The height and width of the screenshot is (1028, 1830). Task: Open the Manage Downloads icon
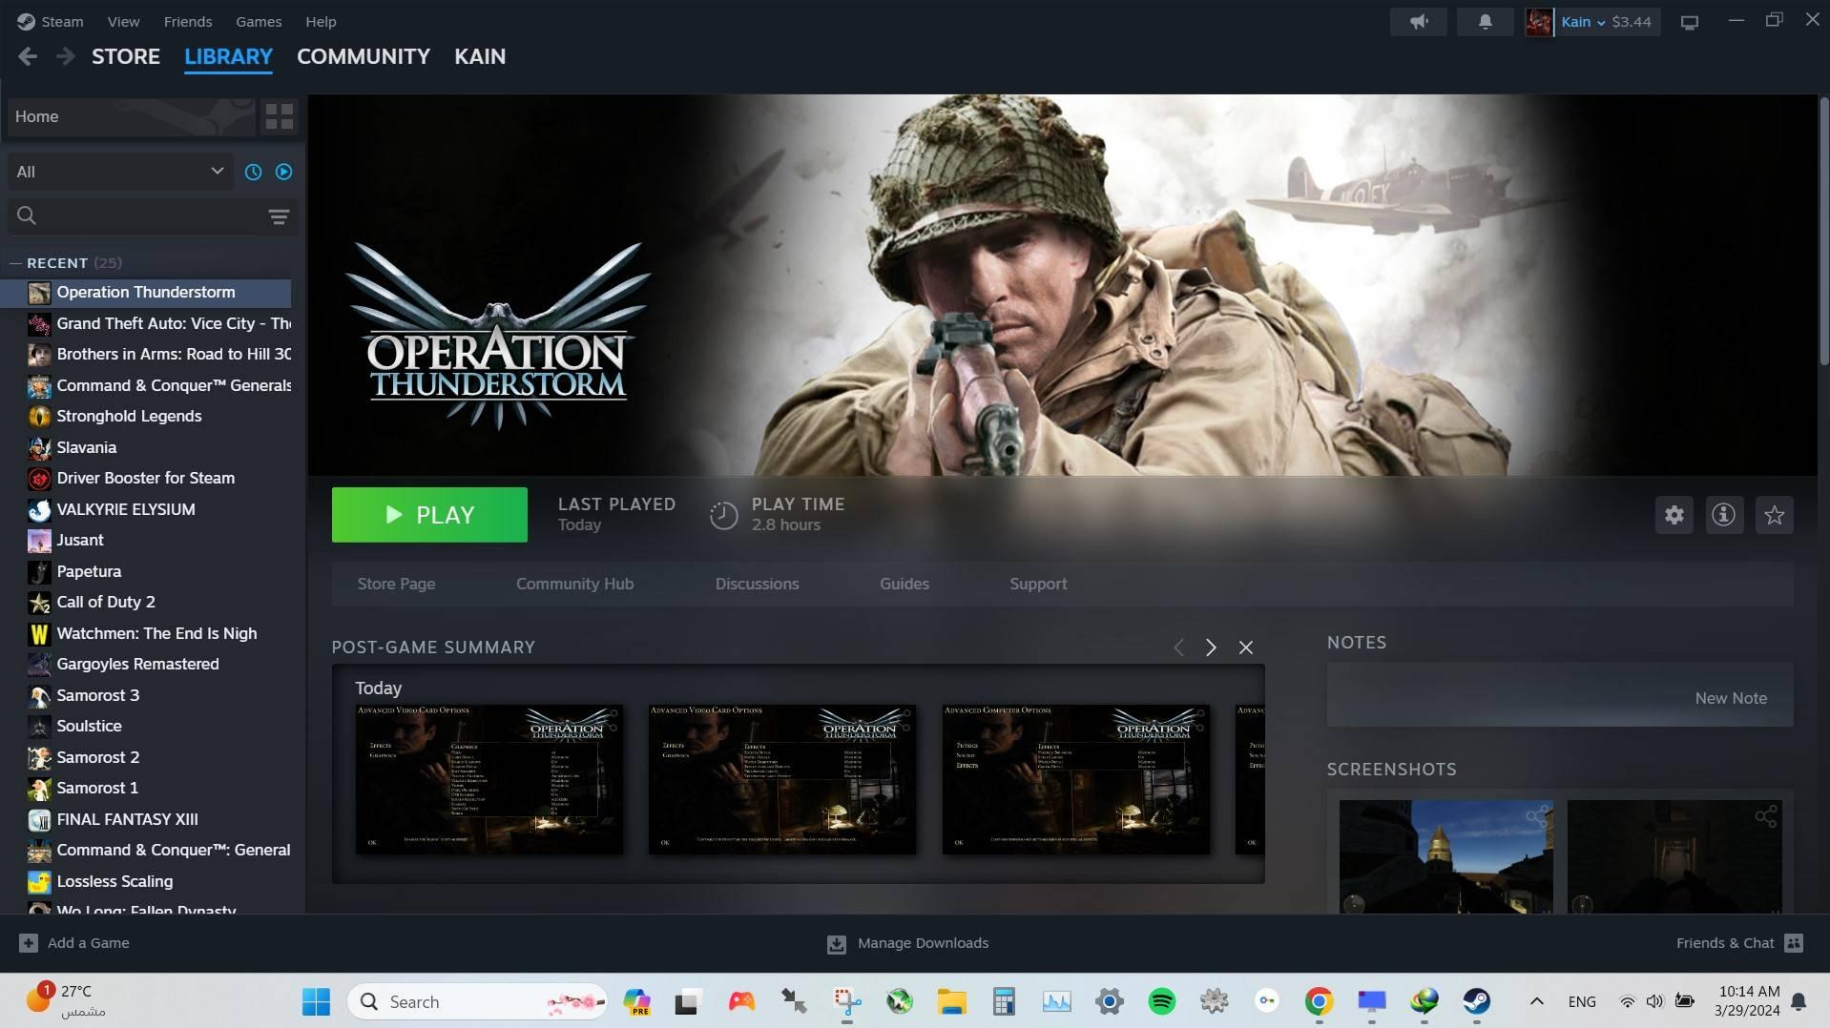[836, 943]
